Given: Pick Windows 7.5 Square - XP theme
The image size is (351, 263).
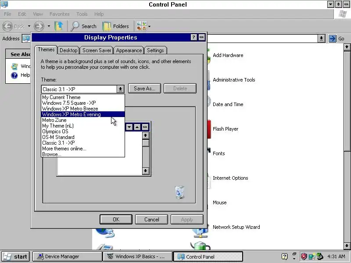Looking at the screenshot, I should tap(83, 103).
